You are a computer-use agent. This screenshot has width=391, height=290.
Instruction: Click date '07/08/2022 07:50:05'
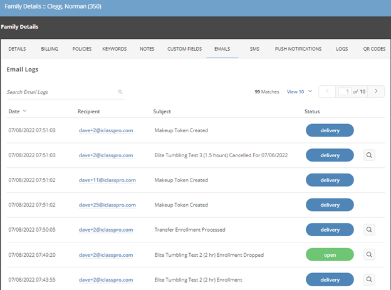(32, 230)
